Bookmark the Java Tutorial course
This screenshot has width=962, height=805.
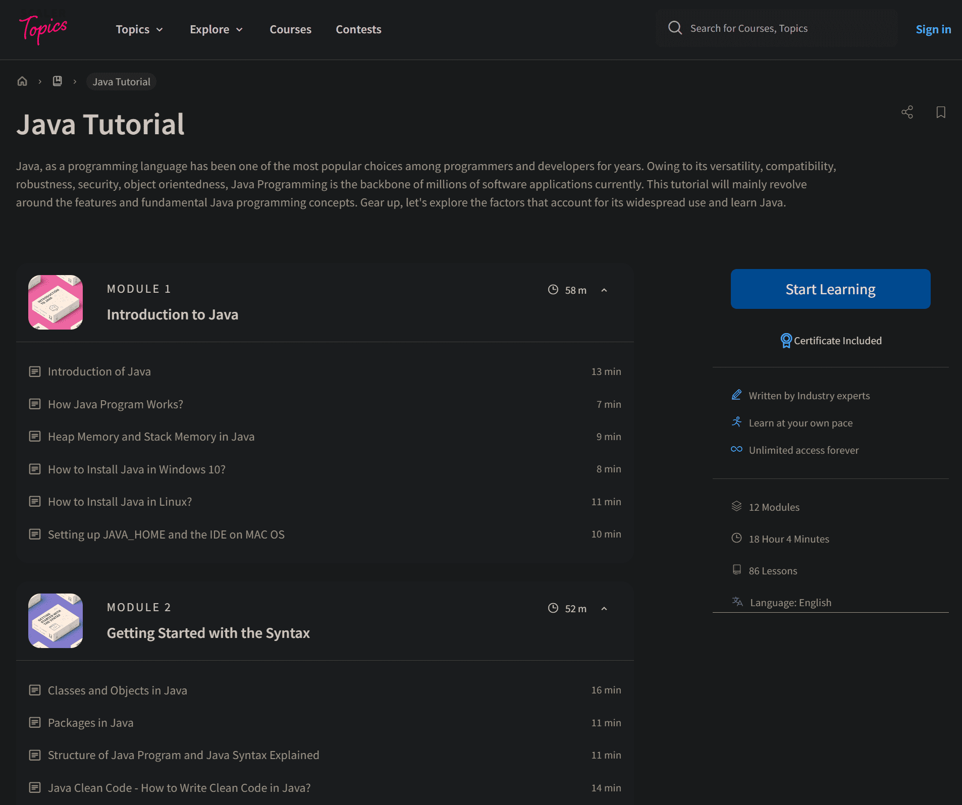point(941,112)
